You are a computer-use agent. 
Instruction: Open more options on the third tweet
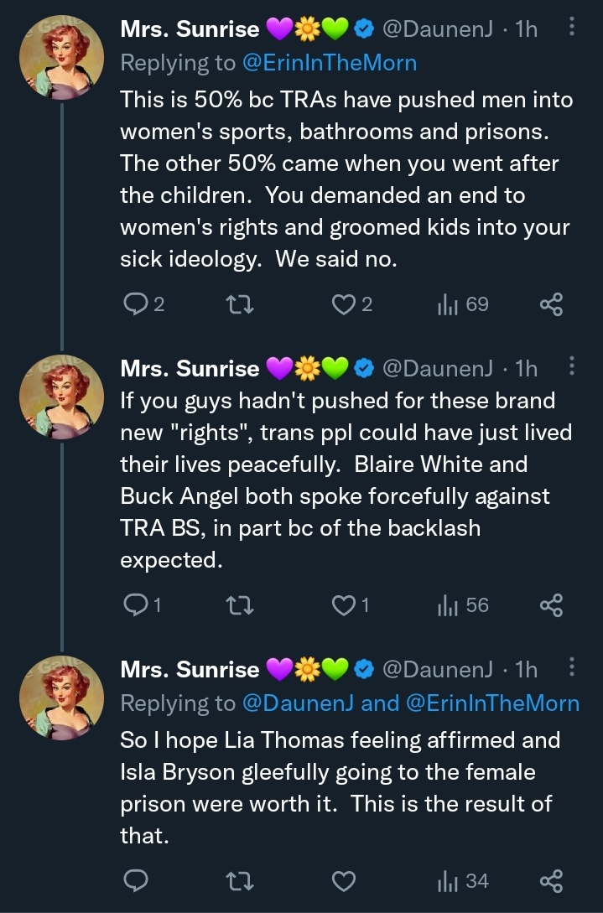(572, 667)
